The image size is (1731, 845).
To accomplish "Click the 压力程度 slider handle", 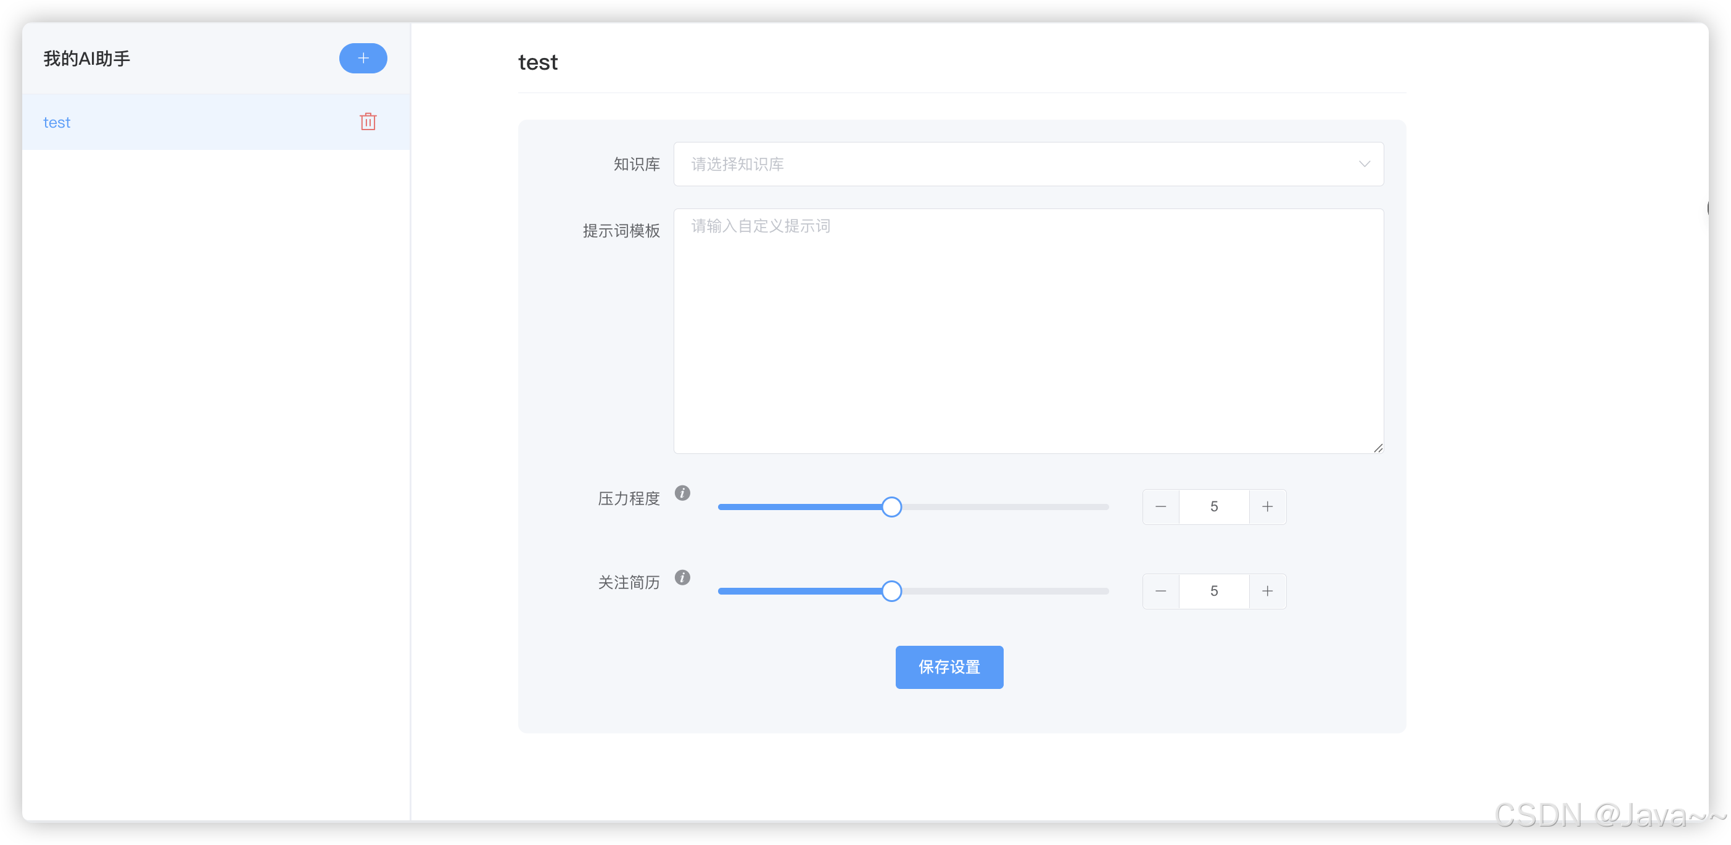I will (x=891, y=507).
